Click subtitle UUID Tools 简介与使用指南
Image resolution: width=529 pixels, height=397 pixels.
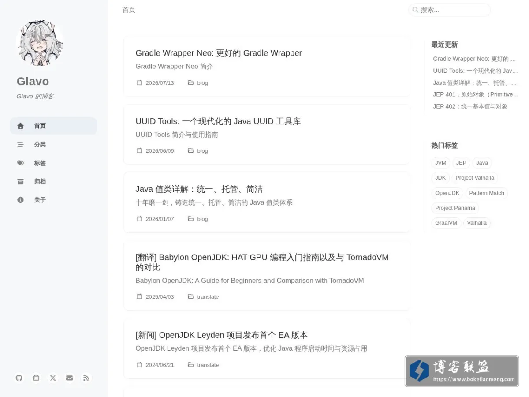[177, 135]
